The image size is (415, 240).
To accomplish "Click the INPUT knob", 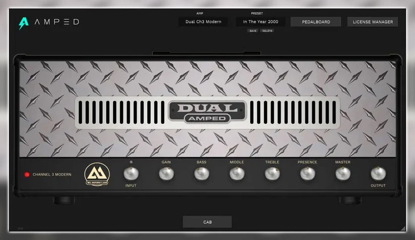I will (x=131, y=174).
